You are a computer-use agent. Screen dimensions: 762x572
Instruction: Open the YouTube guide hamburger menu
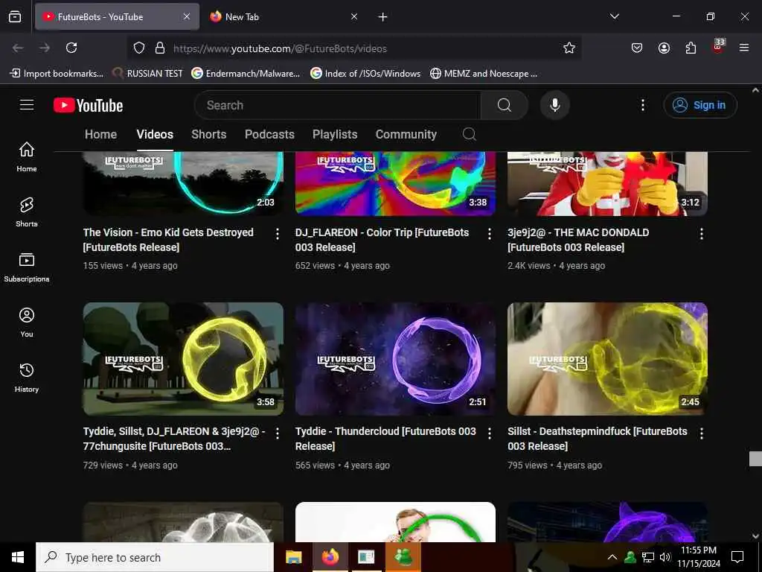(x=27, y=105)
